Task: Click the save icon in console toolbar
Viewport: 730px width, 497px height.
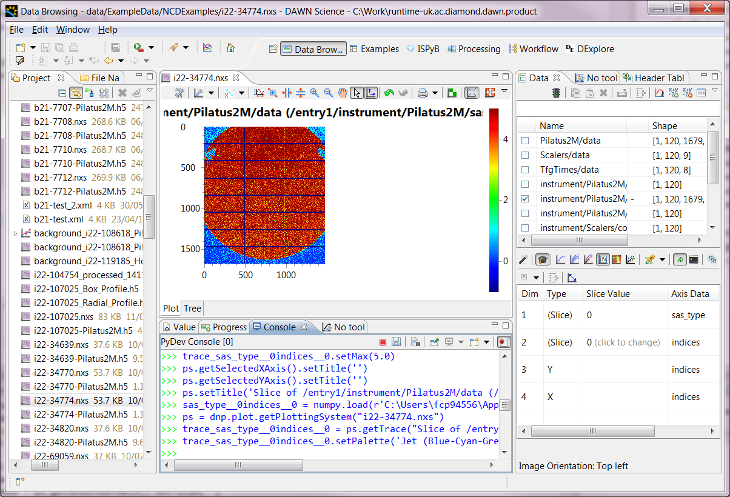Action: (x=396, y=342)
